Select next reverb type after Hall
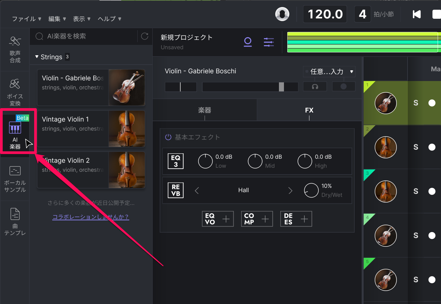Viewport: 441px width, 304px height. [290, 191]
